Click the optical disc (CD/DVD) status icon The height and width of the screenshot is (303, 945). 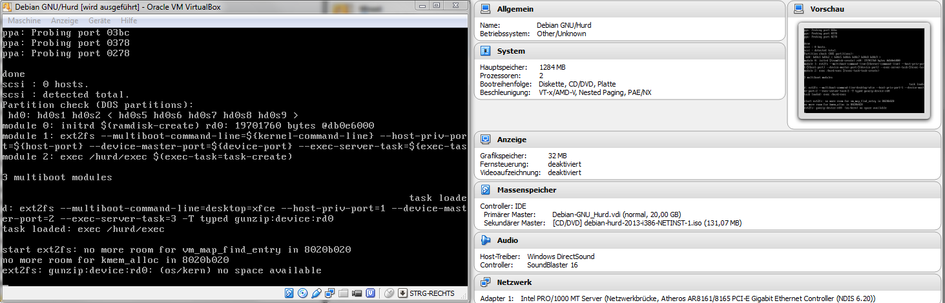tap(302, 293)
